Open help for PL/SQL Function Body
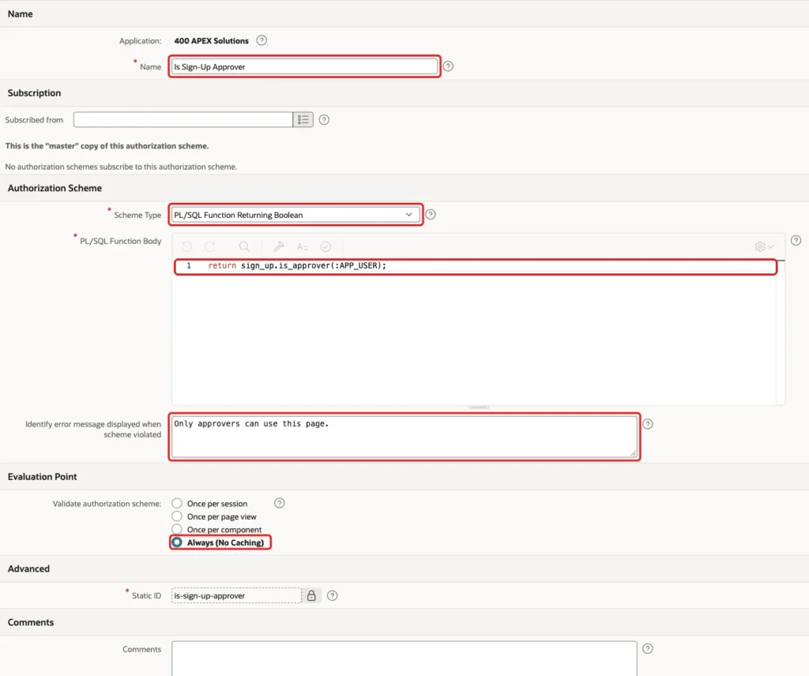Image resolution: width=809 pixels, height=676 pixels. coord(796,240)
